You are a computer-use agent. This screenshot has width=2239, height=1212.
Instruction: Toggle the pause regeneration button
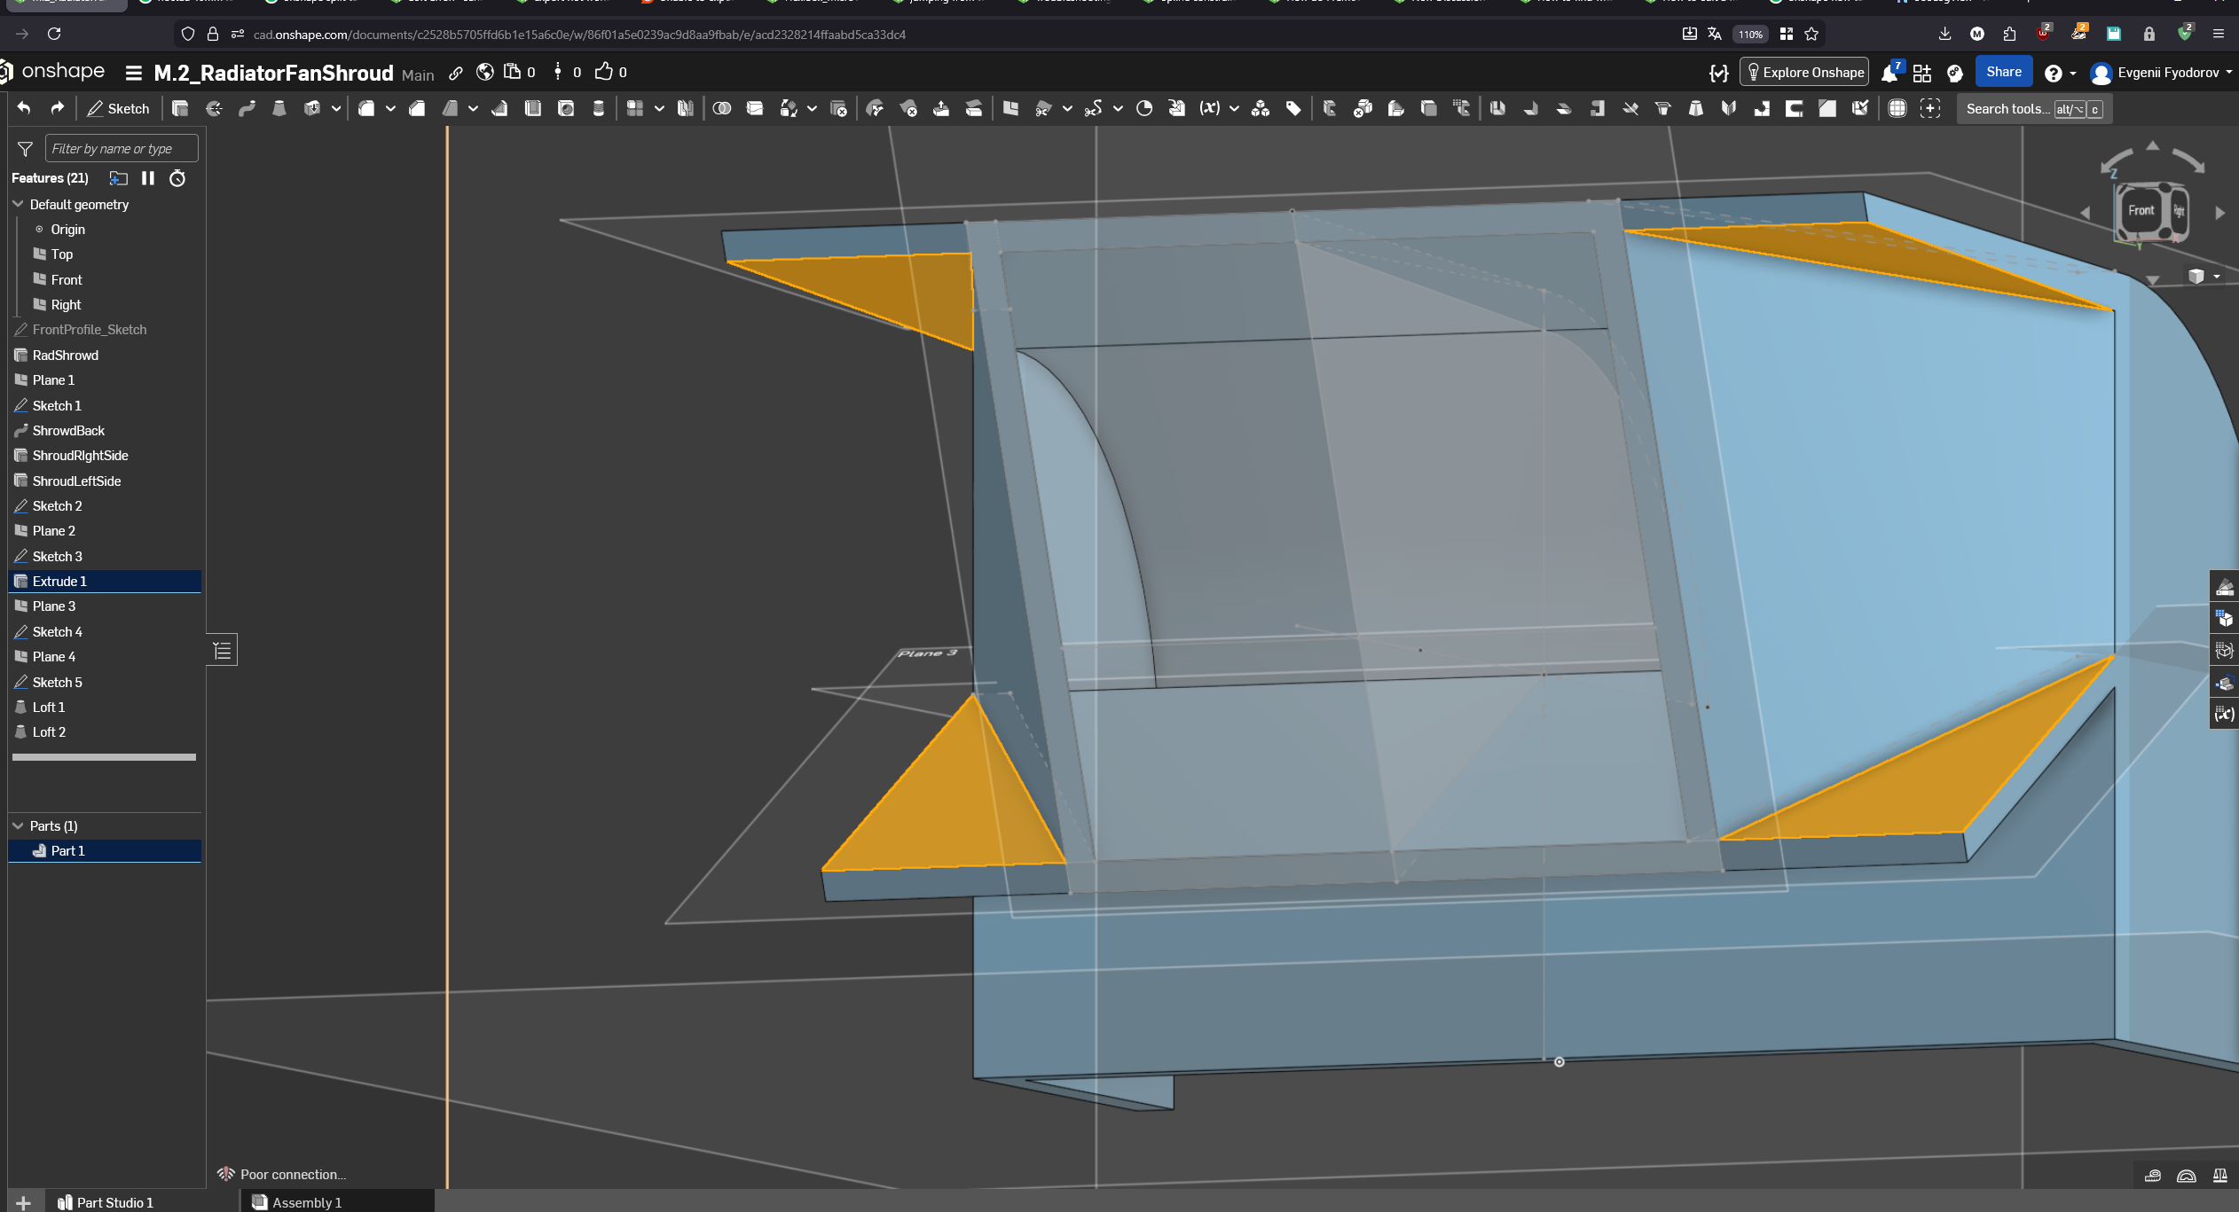(x=148, y=178)
